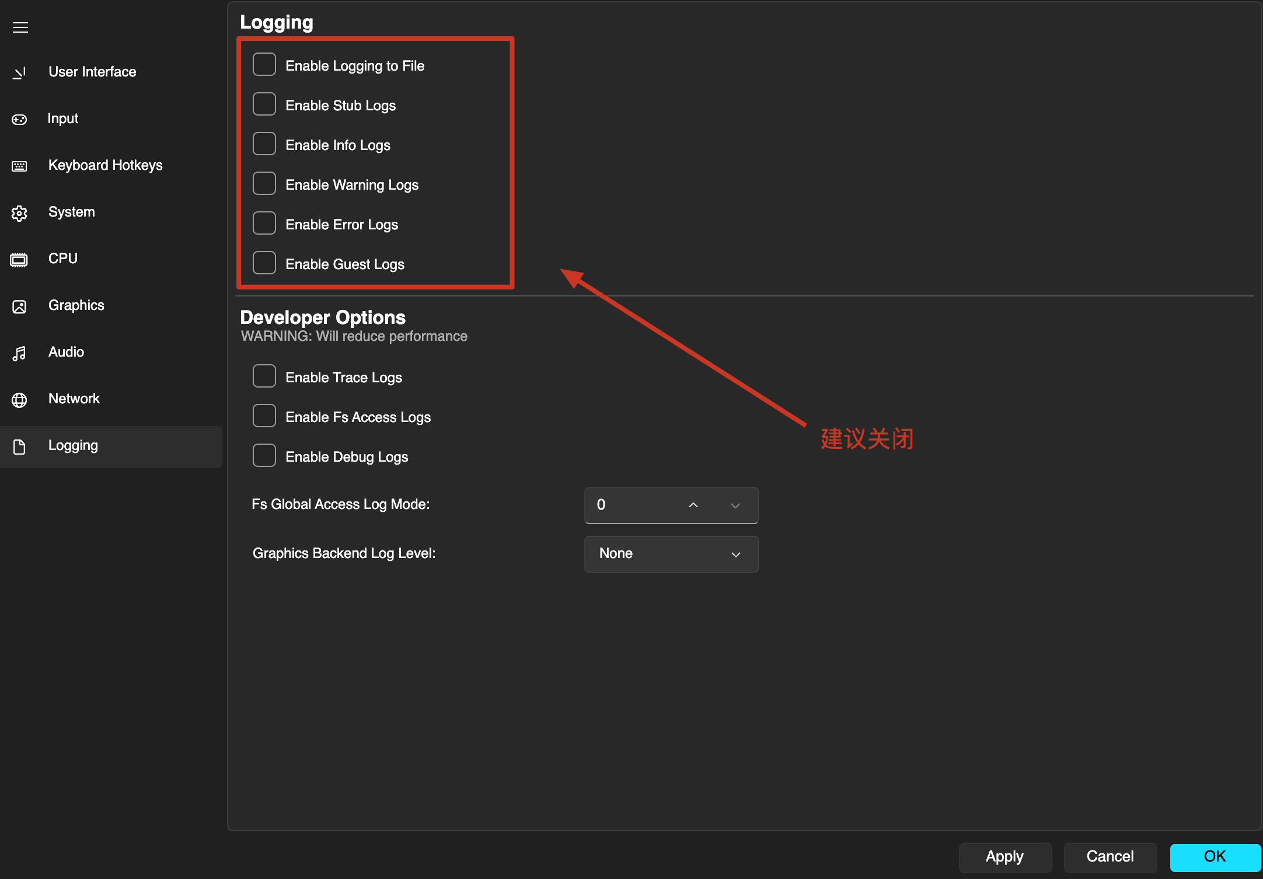
Task: Decrease Fs Global Access Log Mode value
Action: click(x=735, y=505)
